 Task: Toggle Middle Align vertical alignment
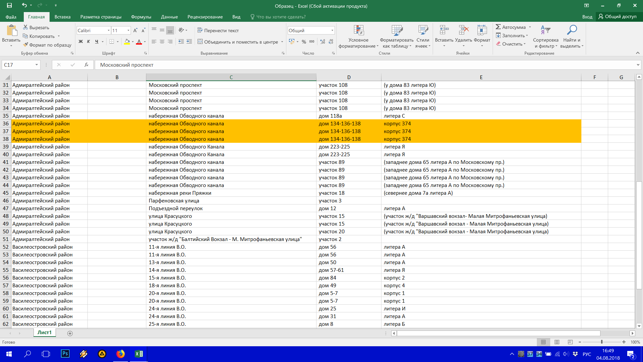tap(162, 31)
